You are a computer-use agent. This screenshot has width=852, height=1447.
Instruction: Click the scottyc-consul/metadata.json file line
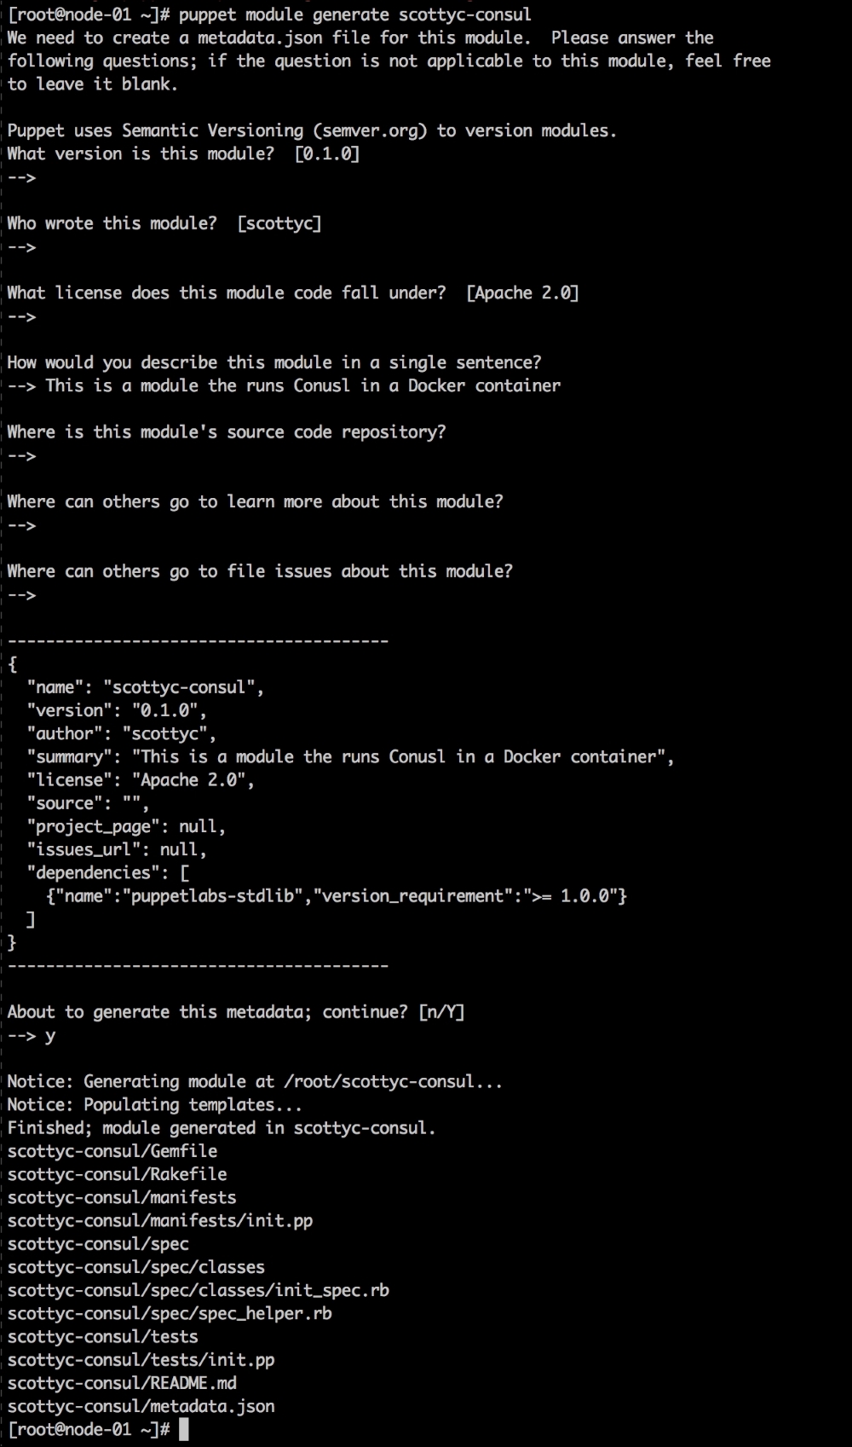click(x=141, y=1407)
